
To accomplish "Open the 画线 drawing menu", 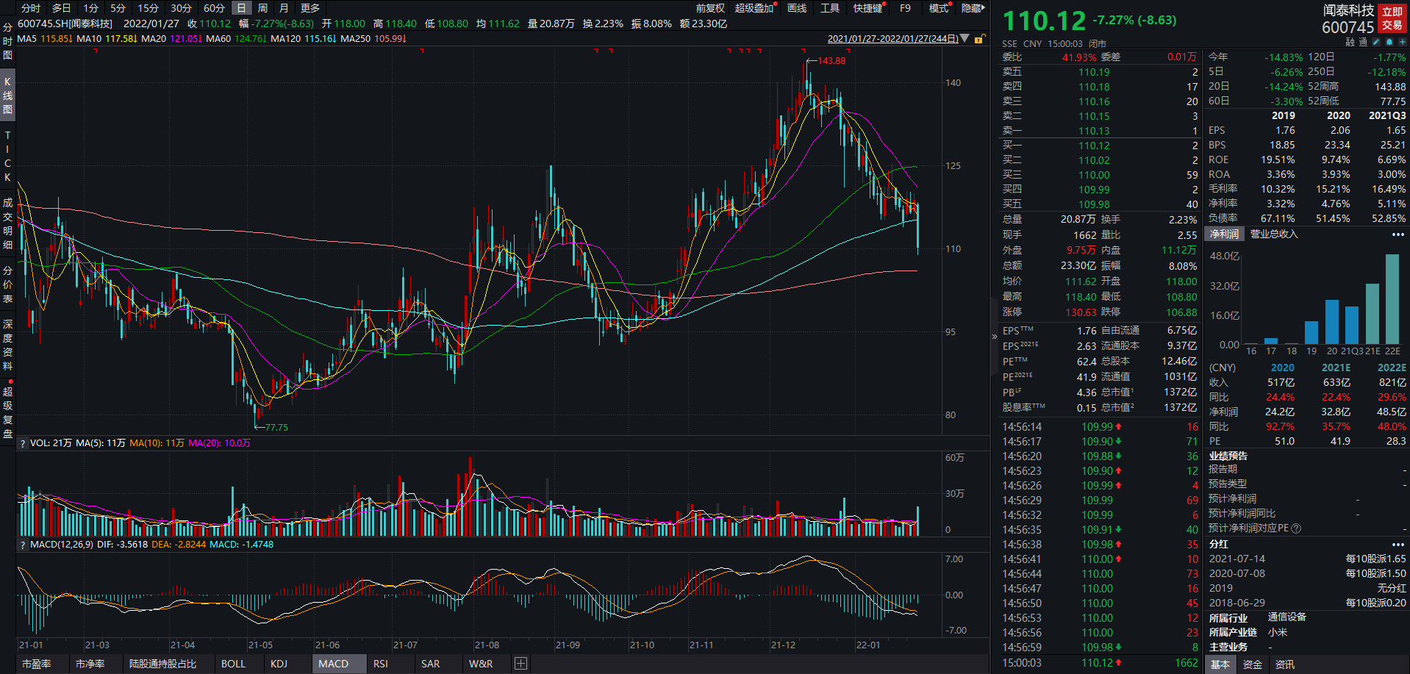I will [797, 8].
